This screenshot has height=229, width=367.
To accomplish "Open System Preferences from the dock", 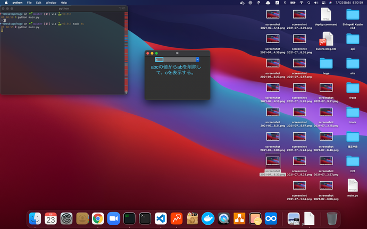I will tap(66, 218).
